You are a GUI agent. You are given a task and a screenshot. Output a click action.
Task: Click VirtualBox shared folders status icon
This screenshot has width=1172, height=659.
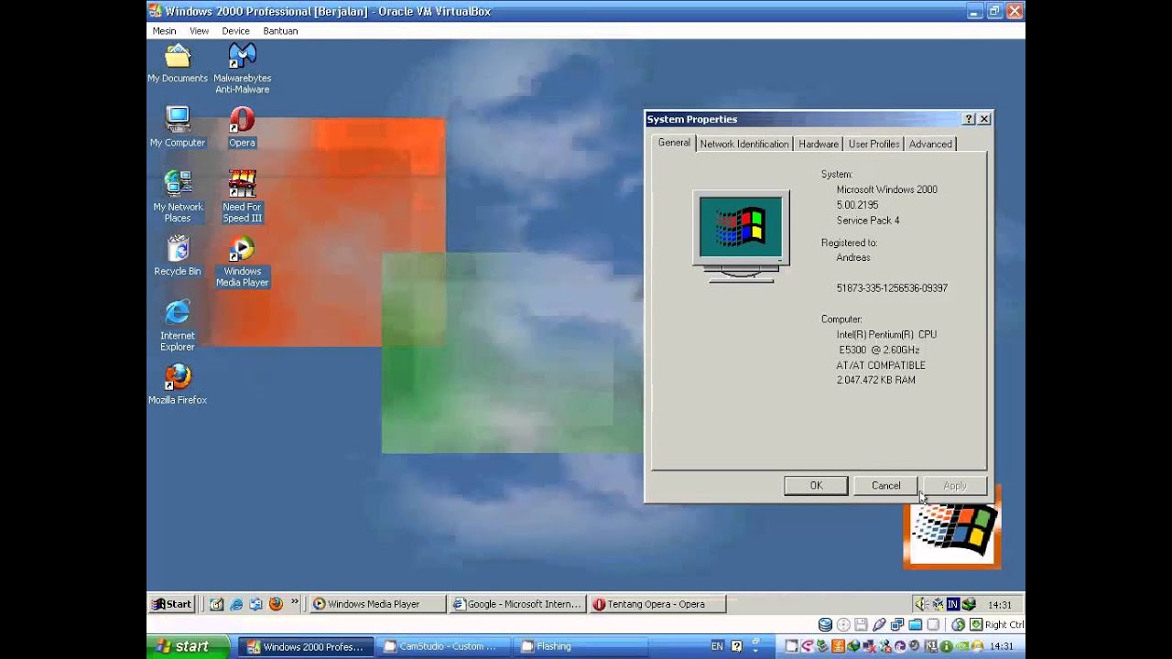click(x=916, y=624)
